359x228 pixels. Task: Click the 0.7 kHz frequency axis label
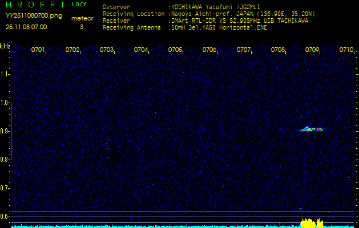[x=5, y=188]
